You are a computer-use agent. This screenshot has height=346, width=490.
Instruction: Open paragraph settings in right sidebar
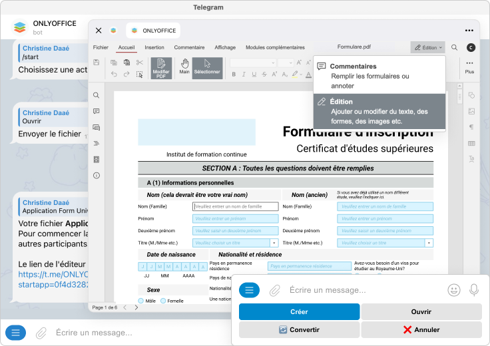pyautogui.click(x=471, y=127)
